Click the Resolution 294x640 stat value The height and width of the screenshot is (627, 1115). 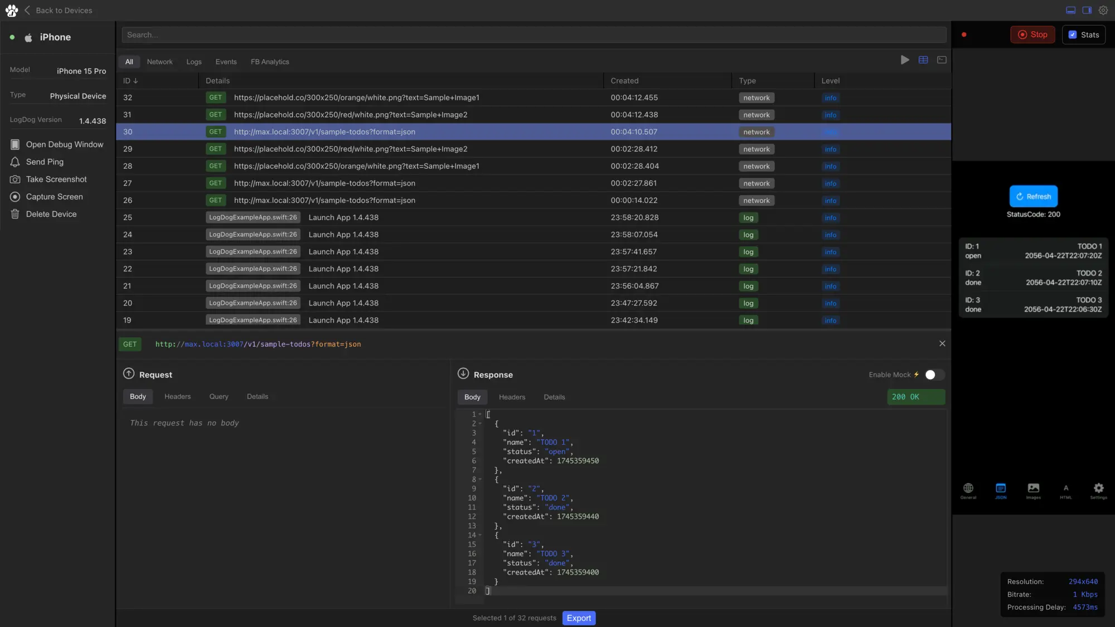[1083, 581]
